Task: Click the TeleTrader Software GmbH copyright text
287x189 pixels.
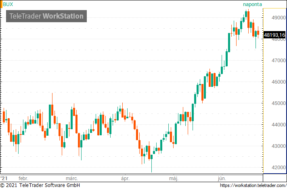Action: (40, 185)
